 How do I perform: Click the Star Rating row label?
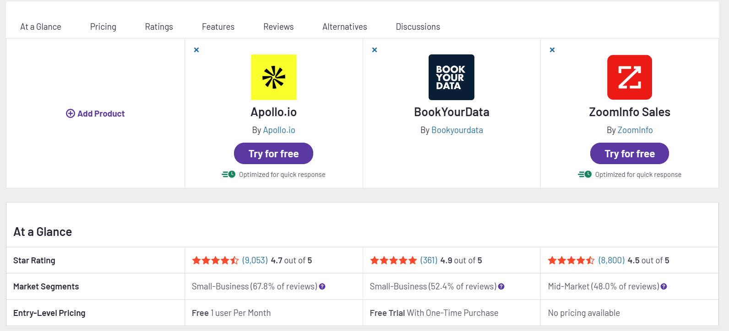(34, 261)
